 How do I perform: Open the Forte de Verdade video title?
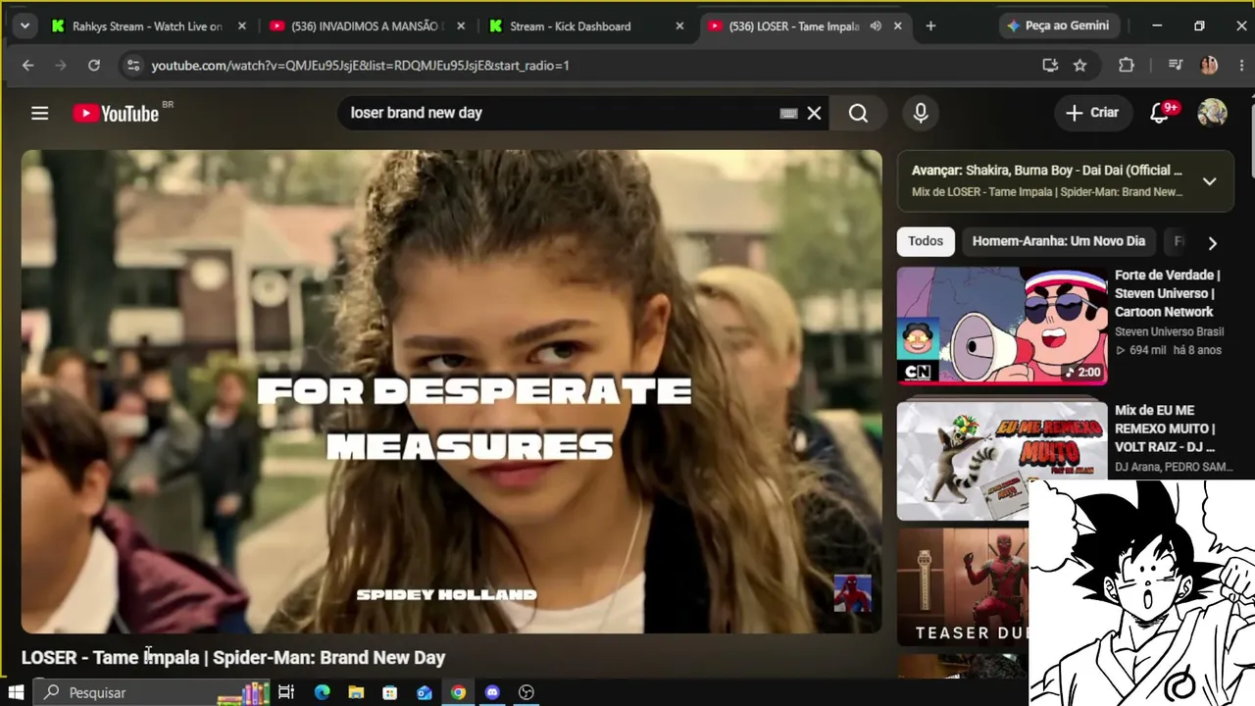coord(1167,293)
